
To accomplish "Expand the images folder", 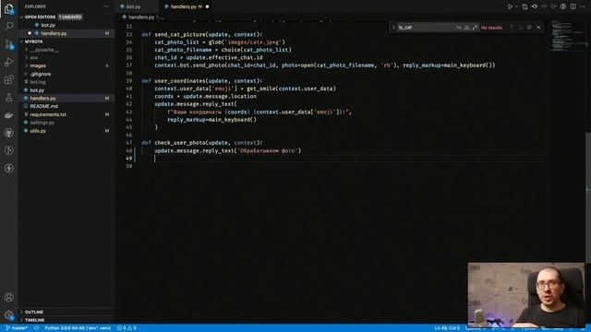I will tap(38, 65).
